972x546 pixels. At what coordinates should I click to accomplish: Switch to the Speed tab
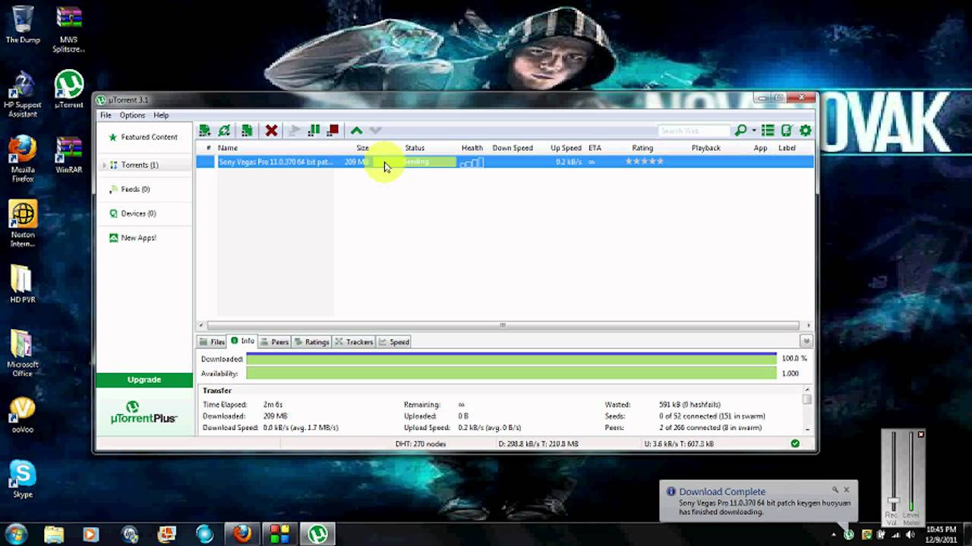click(394, 342)
